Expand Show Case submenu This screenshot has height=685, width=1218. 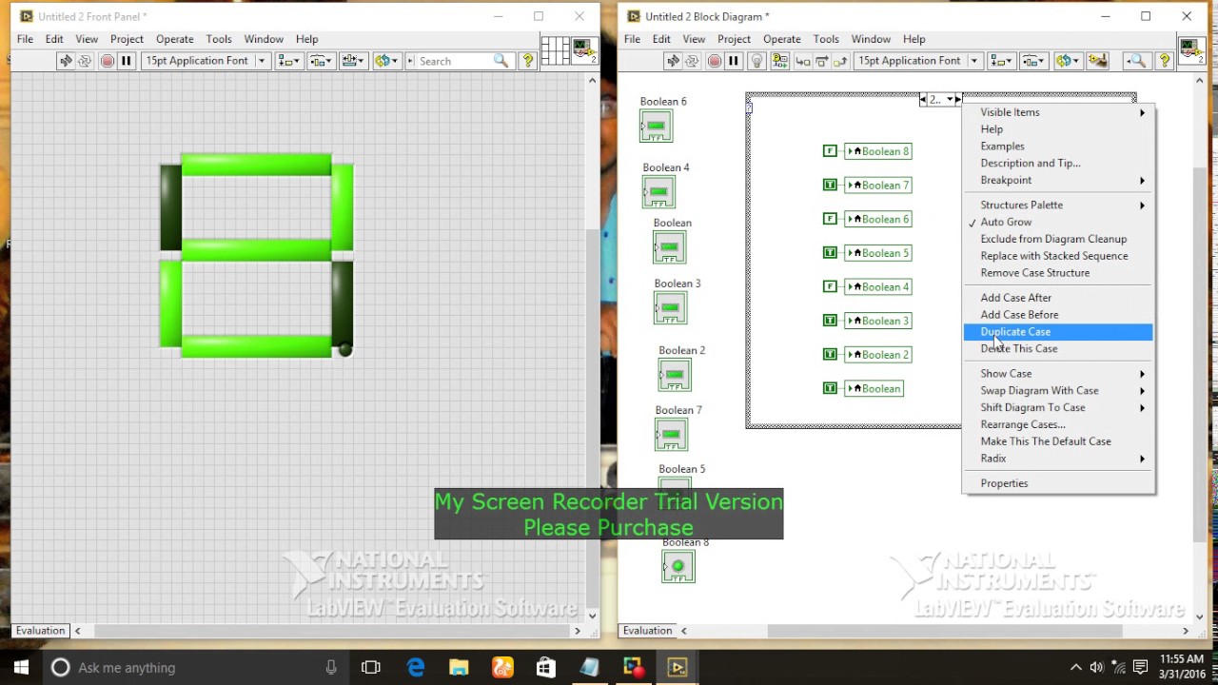pos(1058,374)
